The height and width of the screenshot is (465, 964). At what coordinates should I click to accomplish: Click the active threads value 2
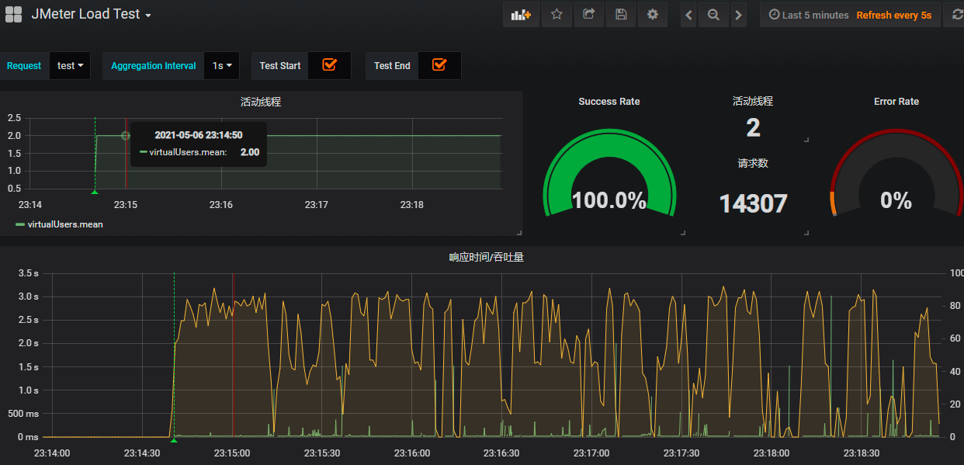click(x=753, y=127)
